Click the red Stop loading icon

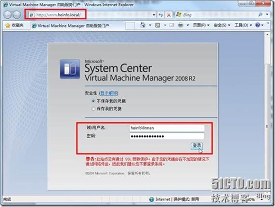pyautogui.click(x=169, y=15)
